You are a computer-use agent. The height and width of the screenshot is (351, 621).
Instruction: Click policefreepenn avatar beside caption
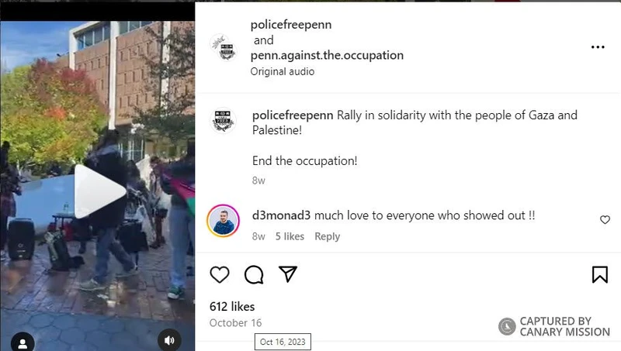pyautogui.click(x=223, y=120)
